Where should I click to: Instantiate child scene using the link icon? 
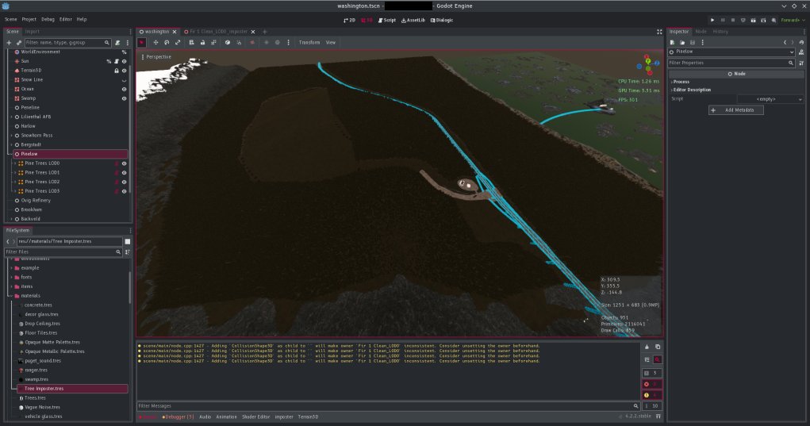[18, 42]
